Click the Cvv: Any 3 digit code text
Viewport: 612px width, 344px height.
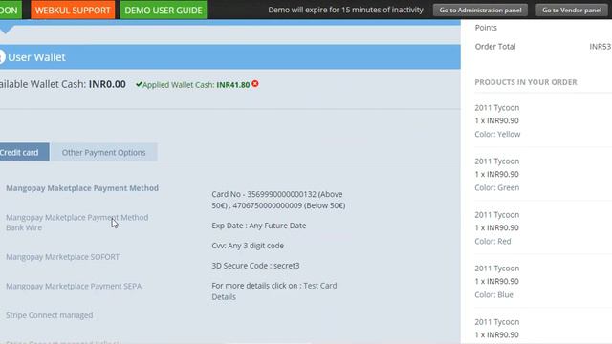click(x=248, y=246)
